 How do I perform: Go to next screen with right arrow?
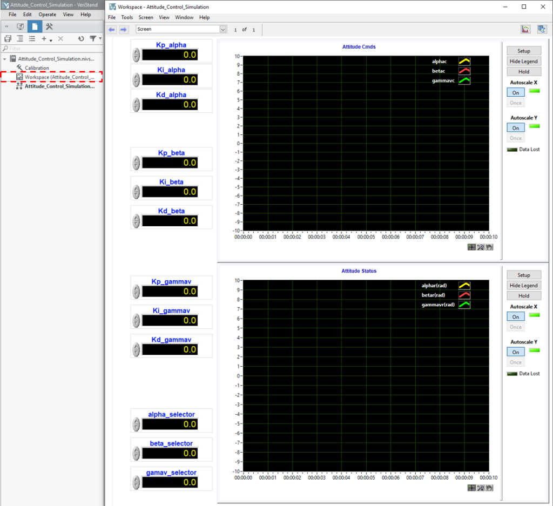point(123,30)
